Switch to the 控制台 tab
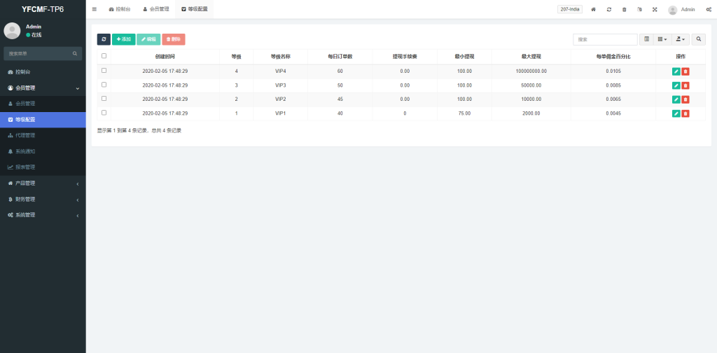This screenshot has height=353, width=717. (x=120, y=10)
